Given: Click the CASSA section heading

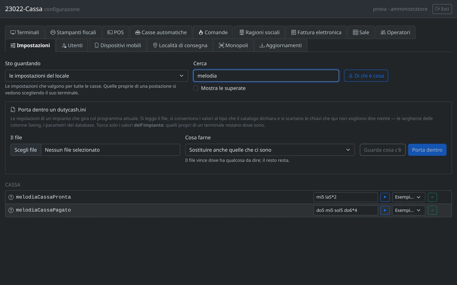Looking at the screenshot, I should [13, 185].
